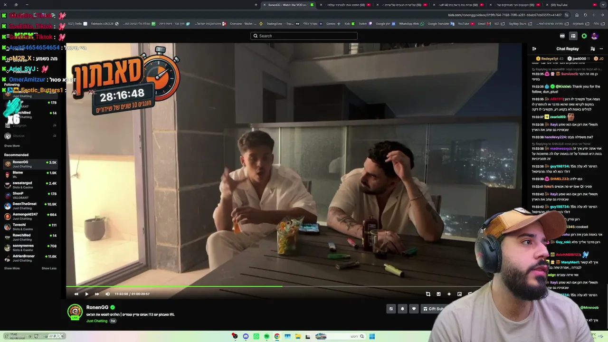608x342 pixels.
Task: Open Tuvachi channel in Recommended
Action: (30, 227)
